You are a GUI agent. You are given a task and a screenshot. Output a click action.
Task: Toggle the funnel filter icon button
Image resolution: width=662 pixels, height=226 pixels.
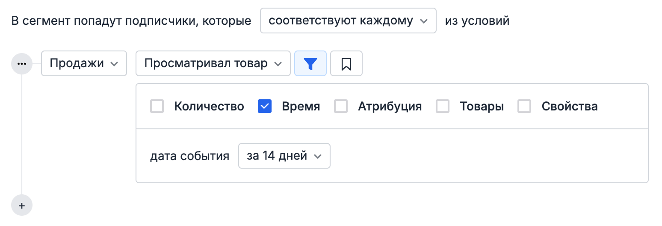[x=310, y=64]
